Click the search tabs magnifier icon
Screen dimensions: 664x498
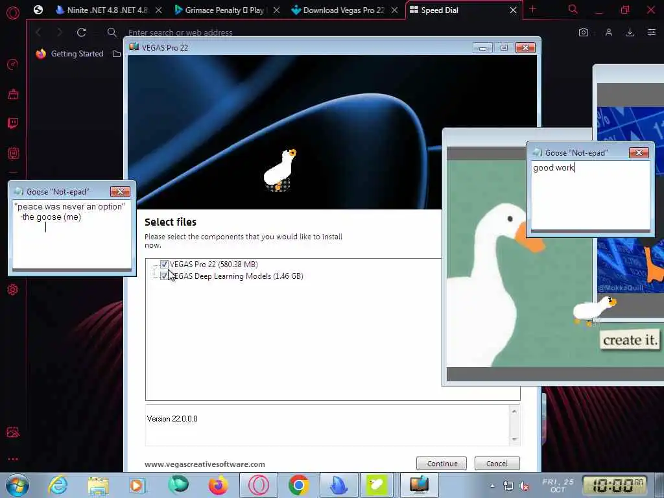tap(573, 9)
